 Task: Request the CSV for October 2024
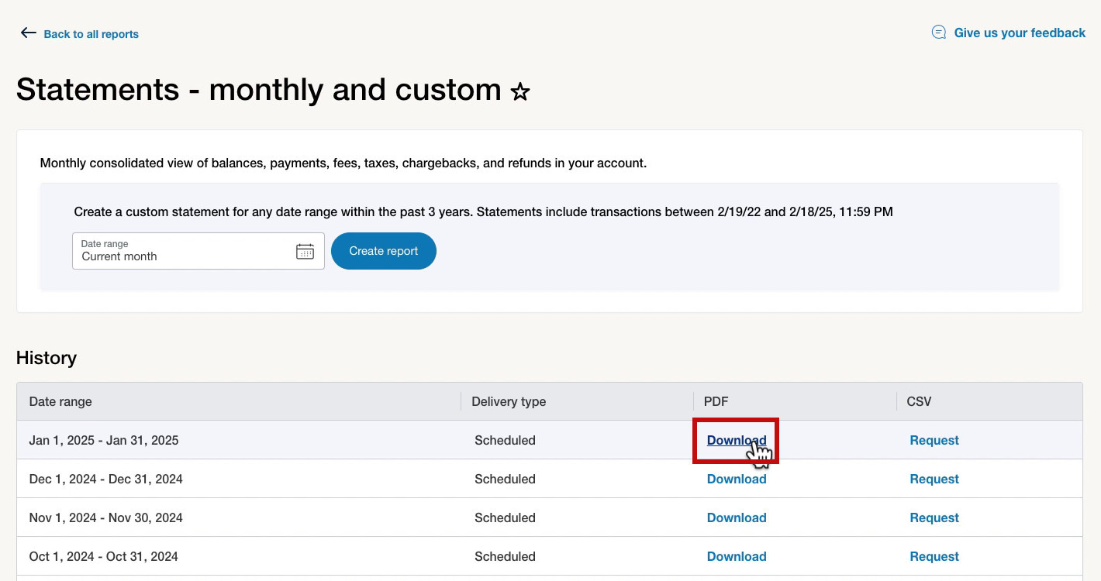[934, 556]
